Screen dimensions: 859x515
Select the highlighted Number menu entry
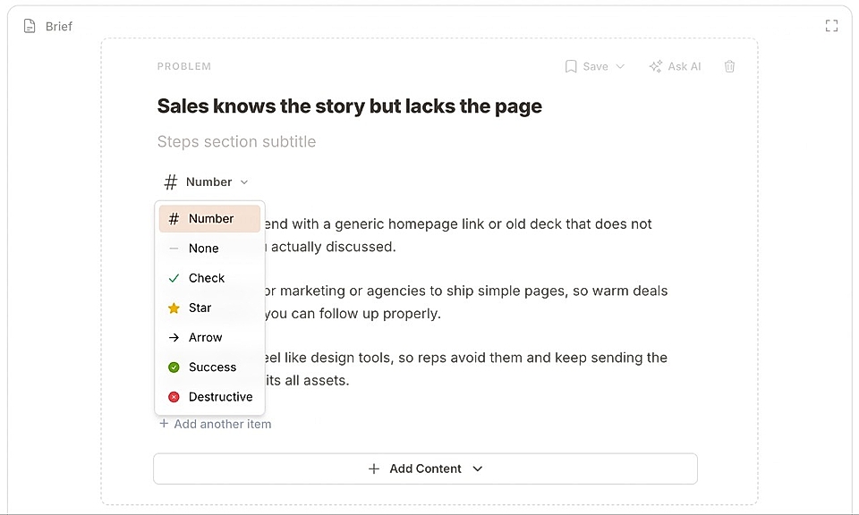pos(209,218)
